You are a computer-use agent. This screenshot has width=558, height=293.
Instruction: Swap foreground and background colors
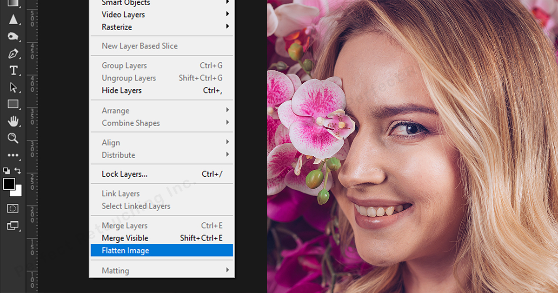coord(18,171)
